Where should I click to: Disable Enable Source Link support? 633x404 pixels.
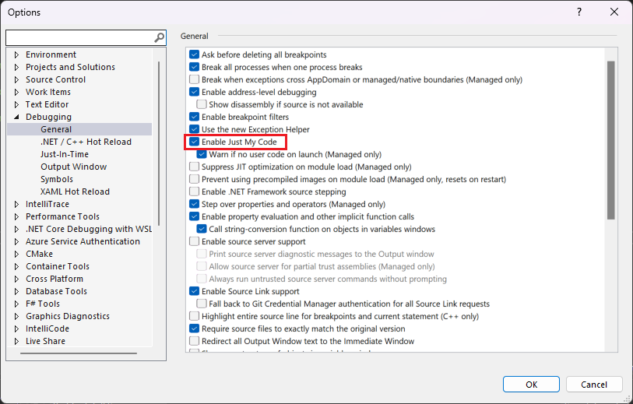[195, 291]
